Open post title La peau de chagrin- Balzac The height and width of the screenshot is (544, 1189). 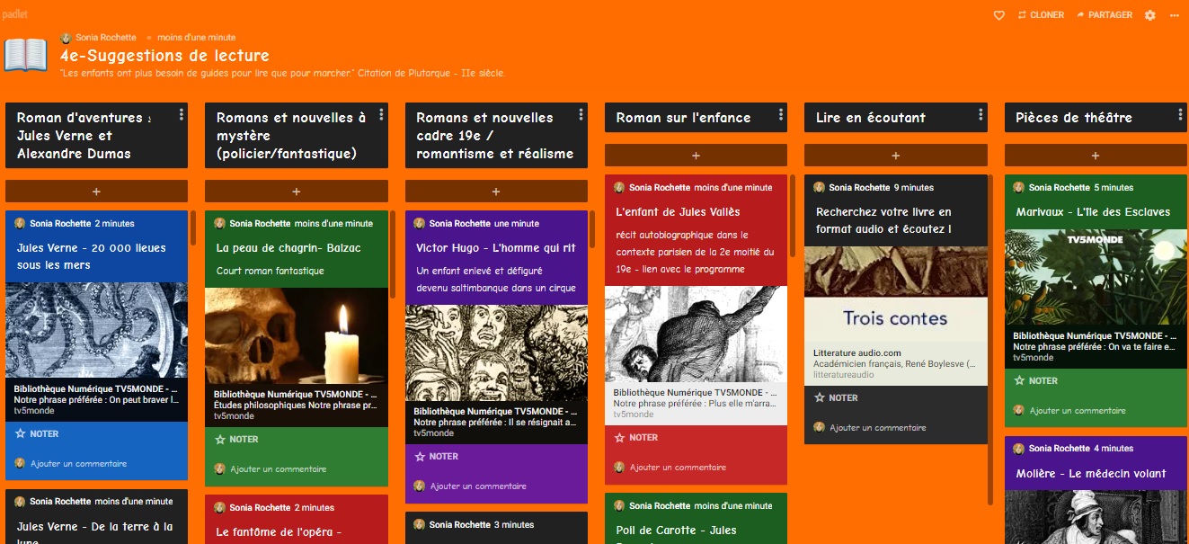[288, 248]
